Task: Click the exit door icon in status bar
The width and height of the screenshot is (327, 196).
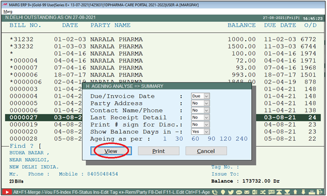Action: click(319, 192)
